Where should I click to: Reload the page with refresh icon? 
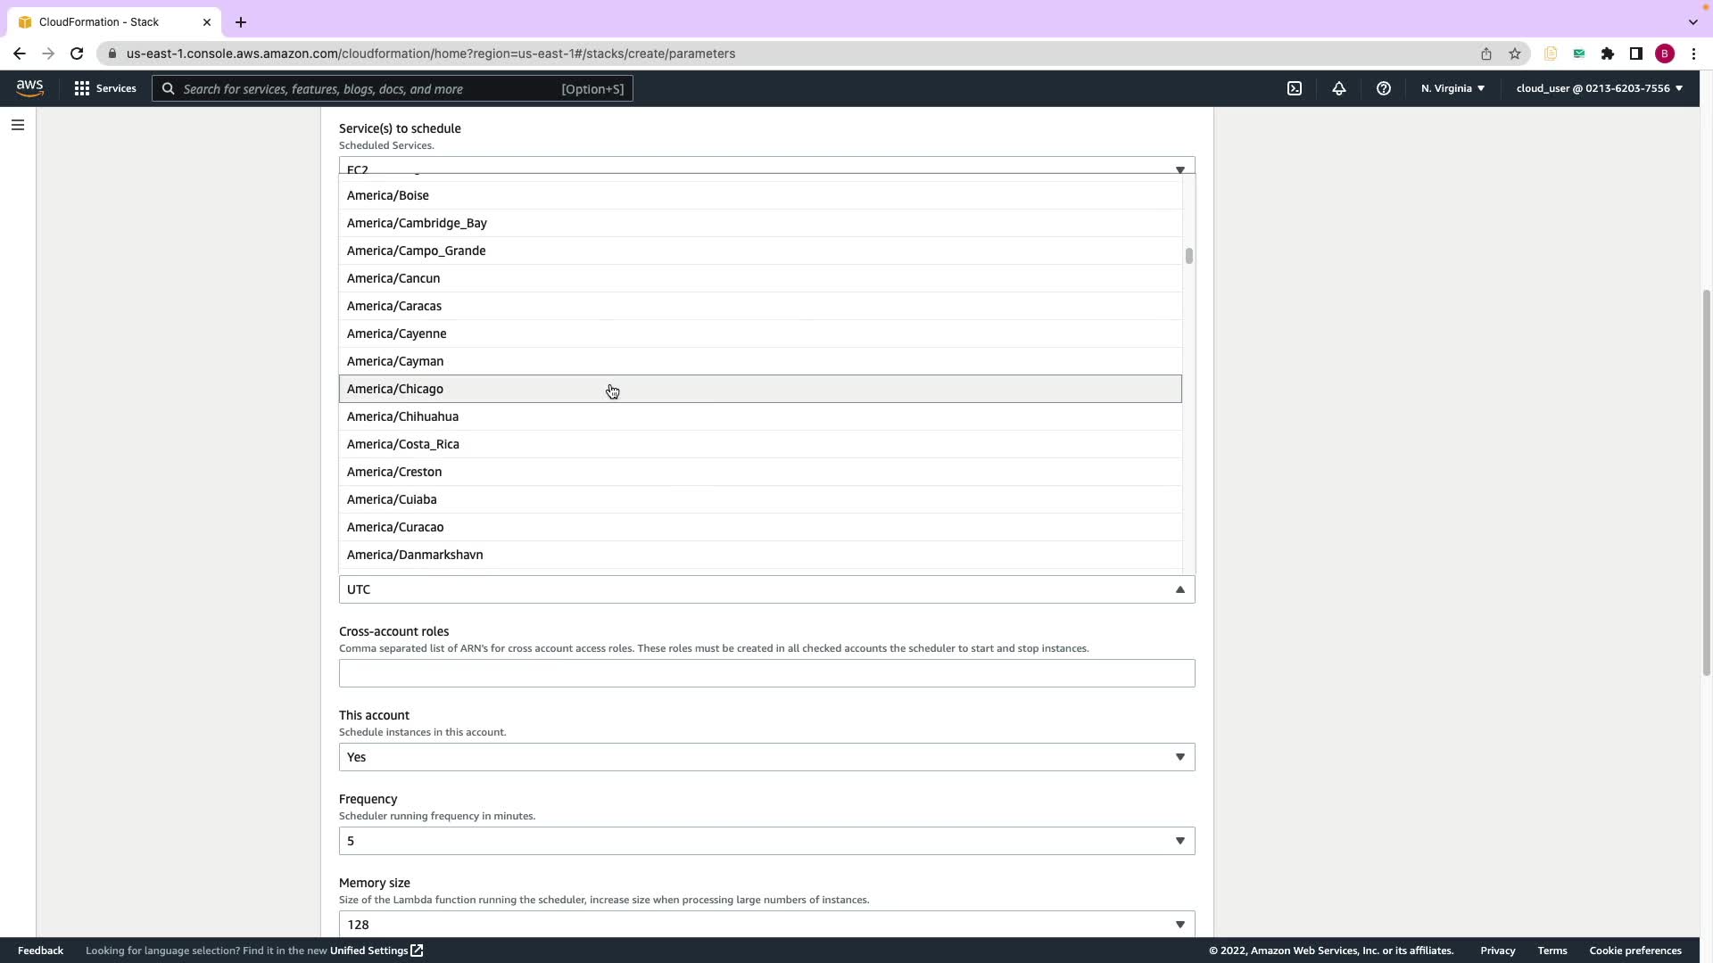tap(77, 53)
